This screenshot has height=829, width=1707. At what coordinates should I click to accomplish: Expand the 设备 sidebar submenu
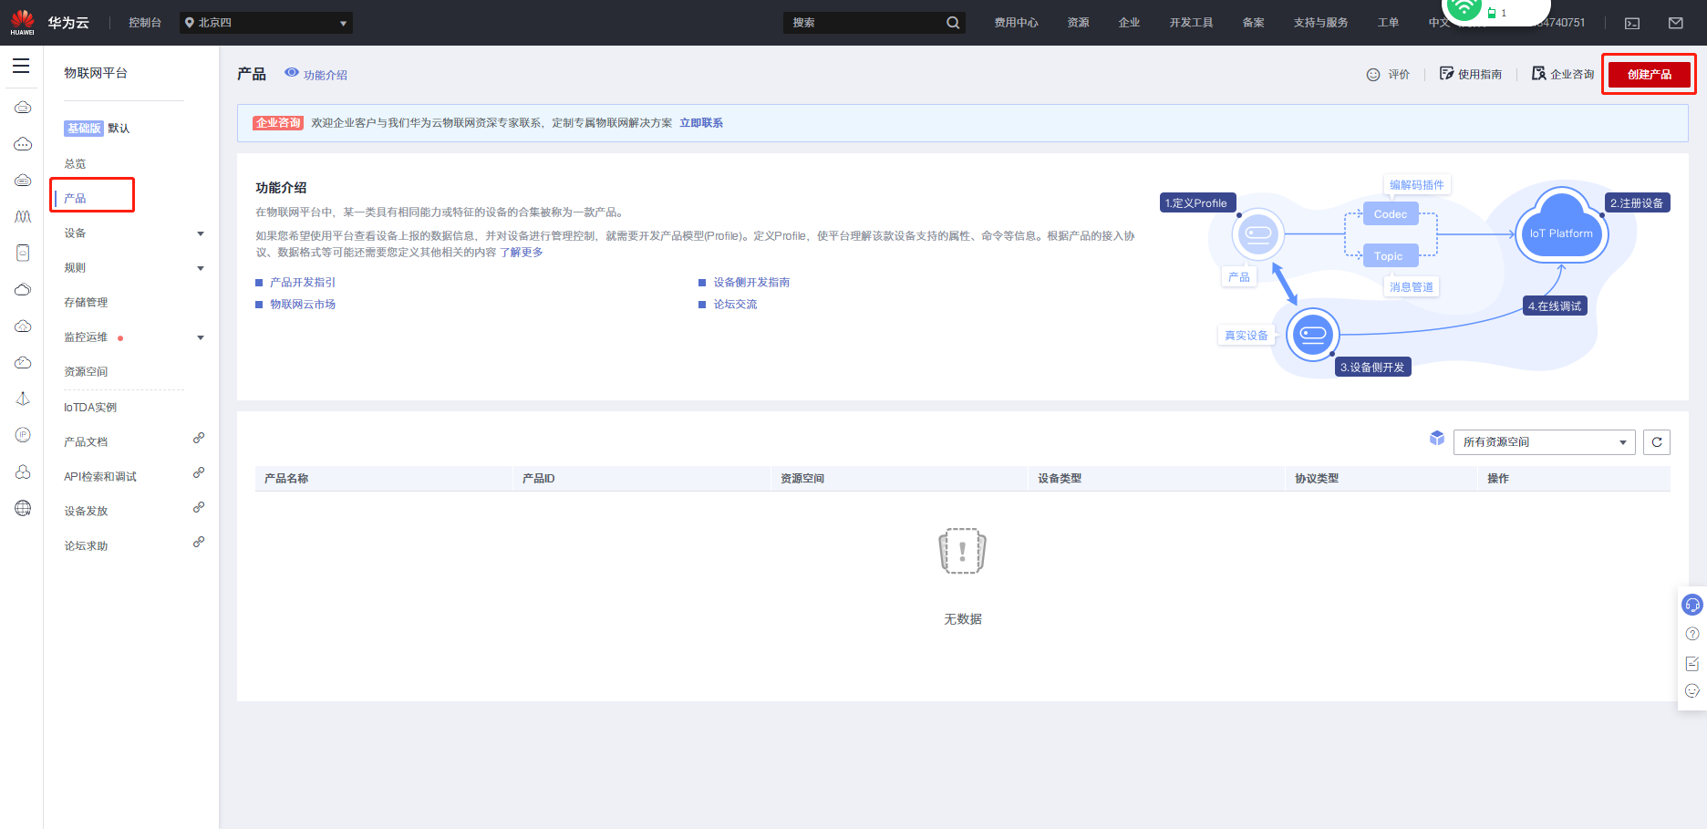(x=201, y=233)
